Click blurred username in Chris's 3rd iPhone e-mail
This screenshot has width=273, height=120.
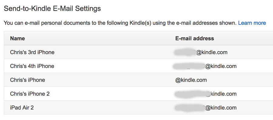(185, 52)
